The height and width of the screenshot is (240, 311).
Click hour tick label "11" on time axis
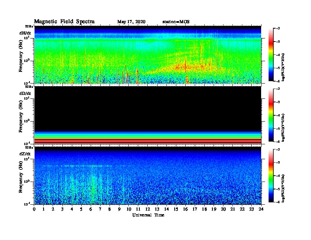tap(138, 209)
